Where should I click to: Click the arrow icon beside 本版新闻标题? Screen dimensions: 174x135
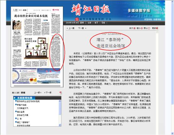tap(15, 98)
